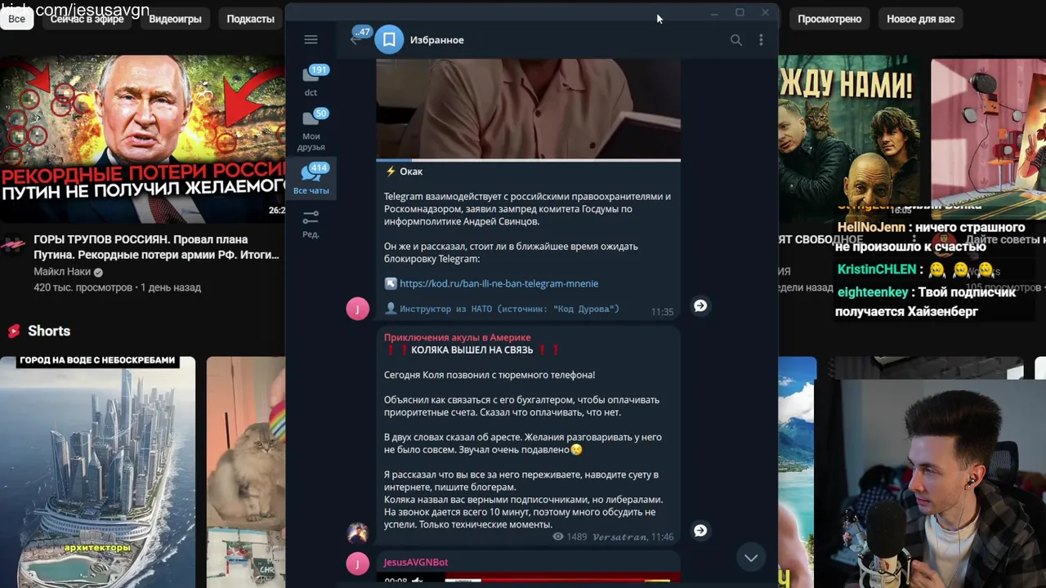This screenshot has height=588, width=1046.
Task: Open the Избранное bookmark avatar
Action: click(390, 39)
